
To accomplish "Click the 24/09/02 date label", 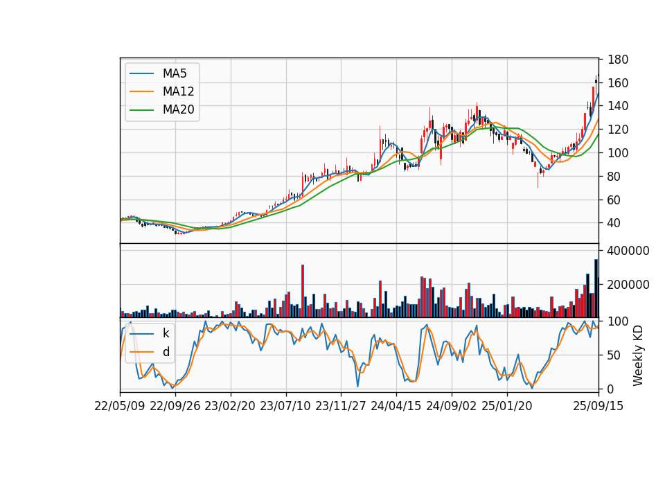I will point(451,406).
